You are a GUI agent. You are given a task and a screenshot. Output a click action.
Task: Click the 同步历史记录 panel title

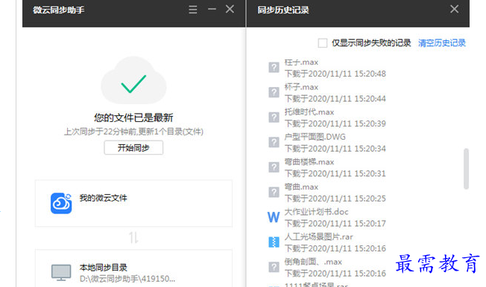[x=283, y=10]
